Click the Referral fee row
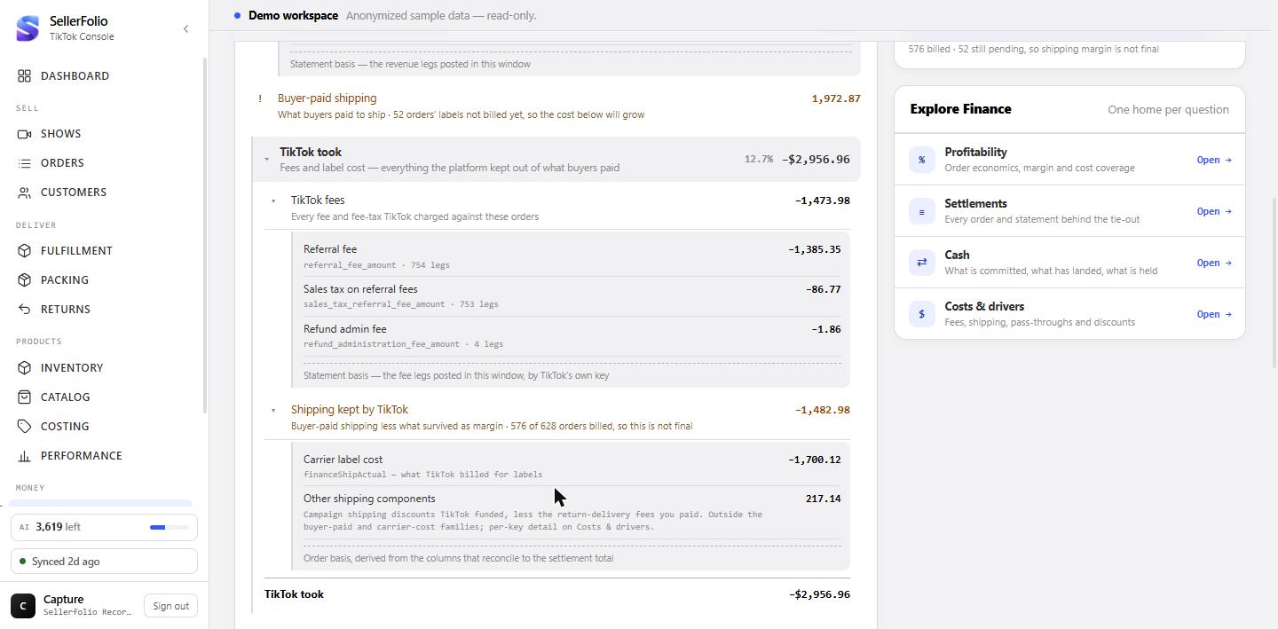The image size is (1278, 629). click(x=572, y=256)
